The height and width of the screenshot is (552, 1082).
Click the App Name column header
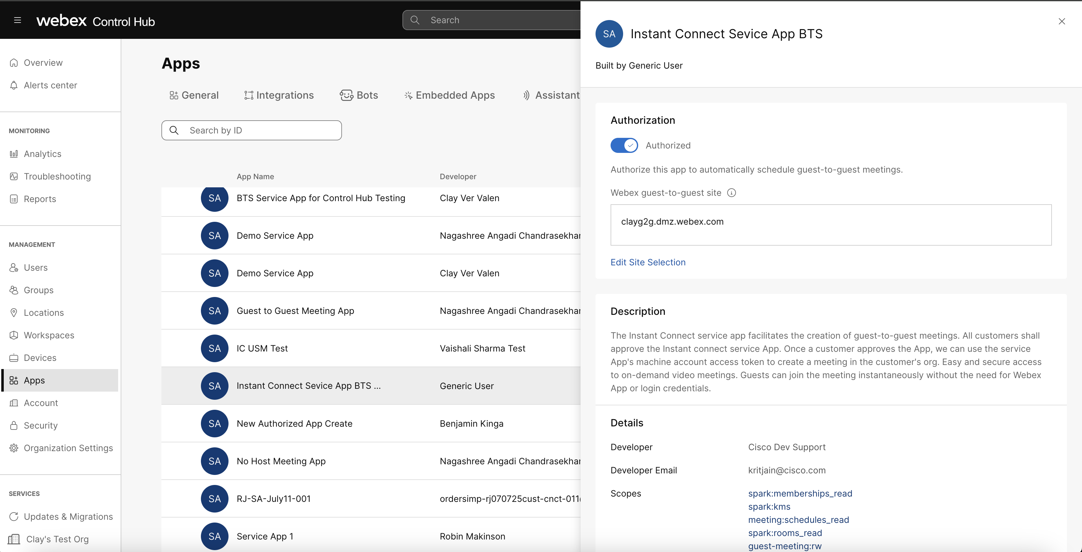(x=255, y=177)
